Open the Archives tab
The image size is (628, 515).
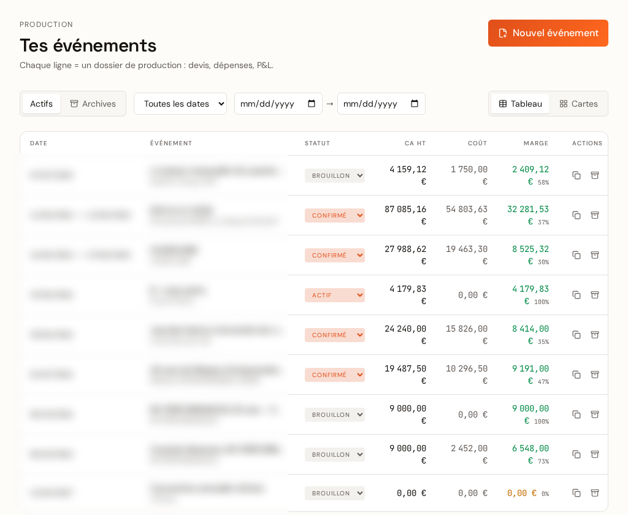(93, 104)
